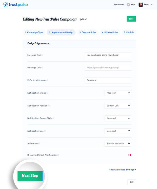Switch to the Capture Rules tab

pyautogui.click(x=88, y=32)
